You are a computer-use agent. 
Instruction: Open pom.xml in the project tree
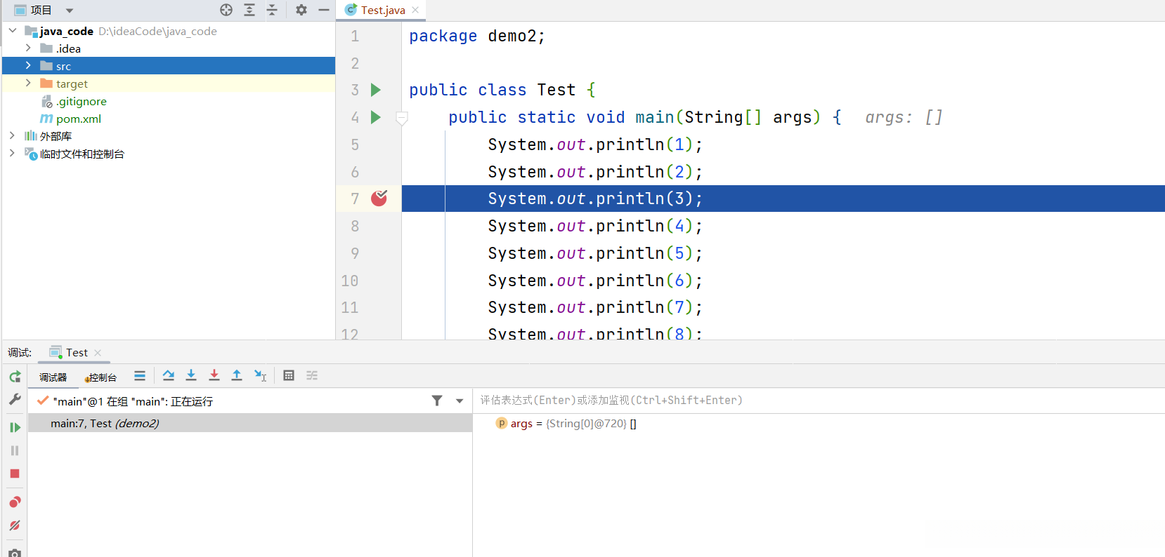coord(78,119)
